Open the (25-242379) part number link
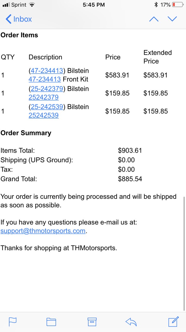This screenshot has width=186, height=332. click(x=47, y=89)
